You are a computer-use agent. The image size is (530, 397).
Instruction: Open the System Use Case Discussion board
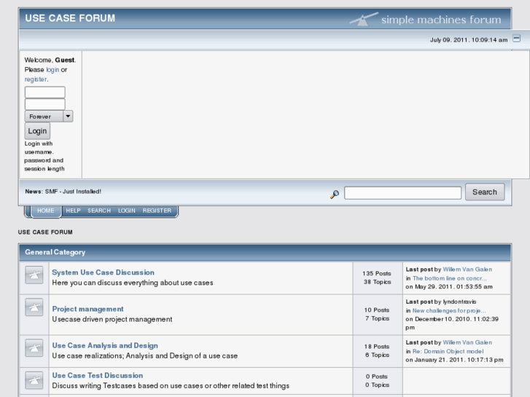[103, 272]
